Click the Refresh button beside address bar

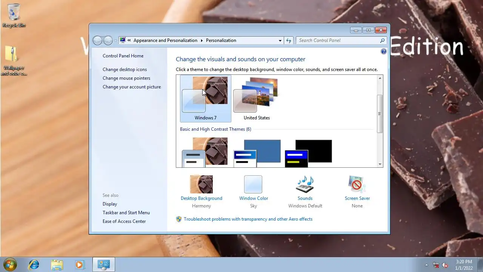[x=289, y=40]
